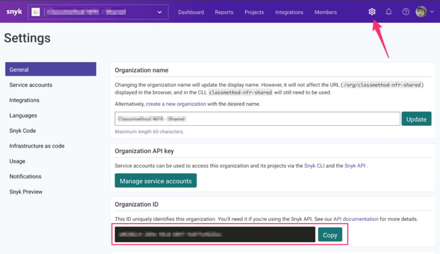Open Snyk Preview settings
This screenshot has width=440, height=254.
[26, 192]
